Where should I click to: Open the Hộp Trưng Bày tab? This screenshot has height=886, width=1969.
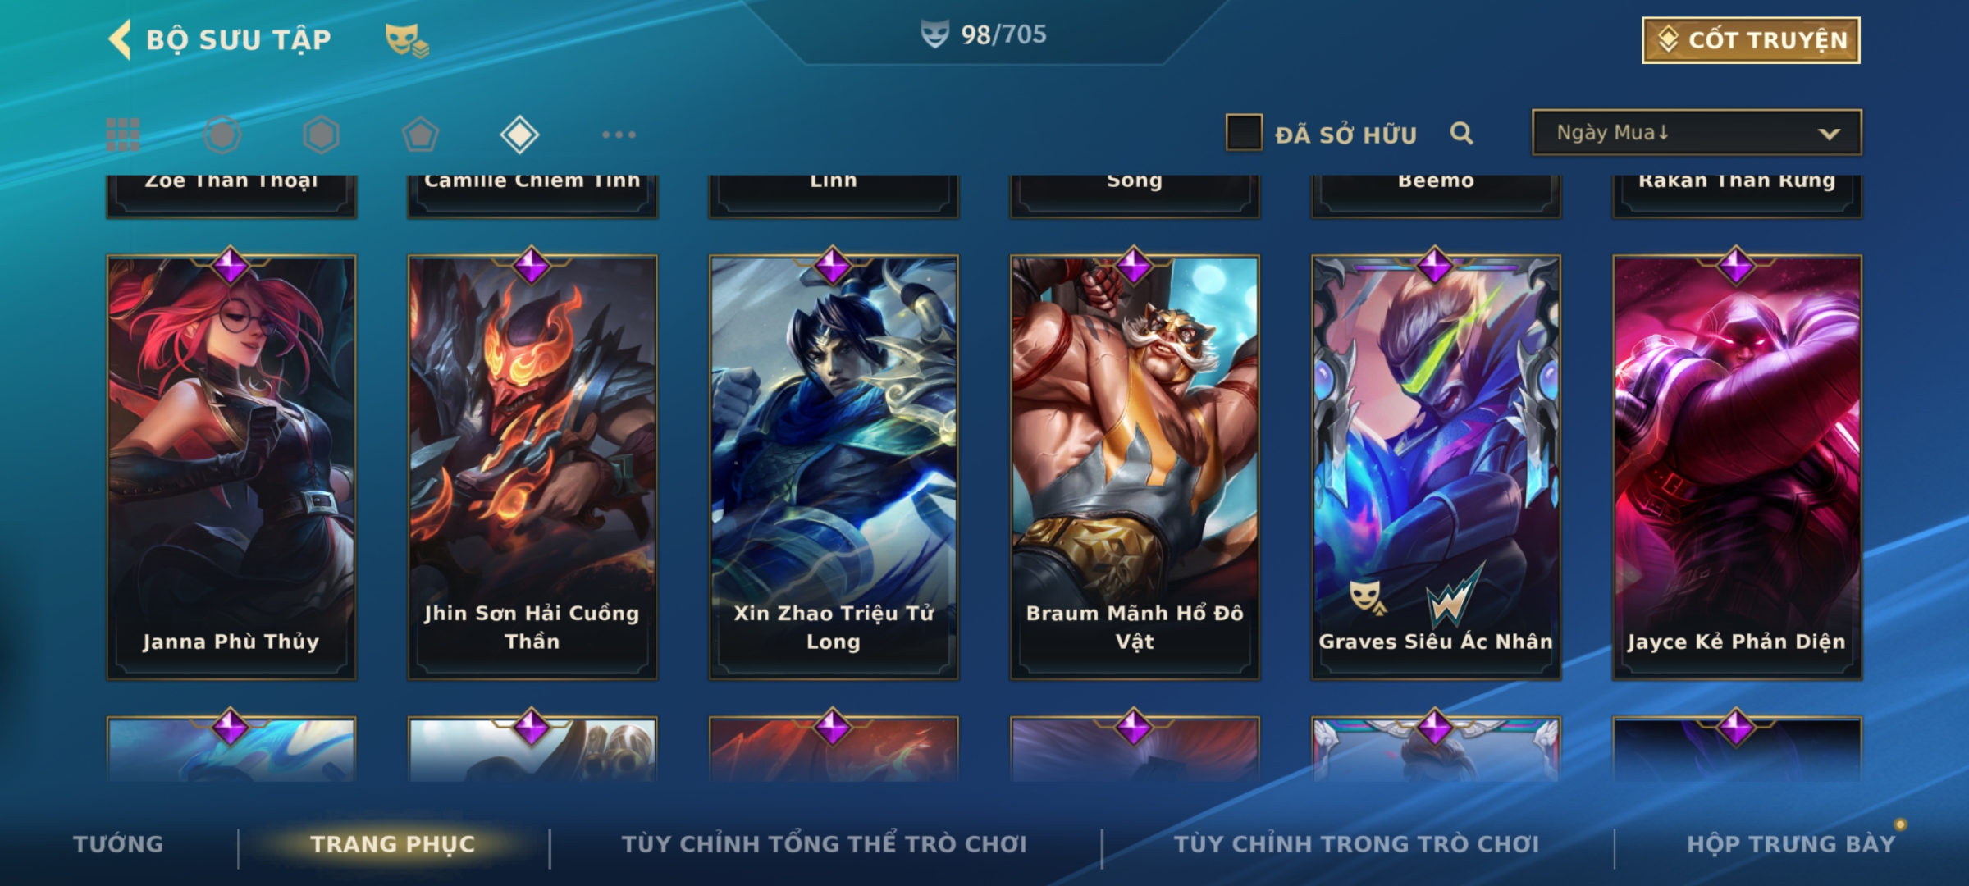coord(1791,843)
